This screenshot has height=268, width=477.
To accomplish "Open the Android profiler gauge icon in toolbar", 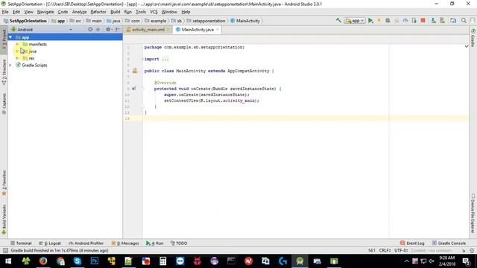I will coord(405,21).
